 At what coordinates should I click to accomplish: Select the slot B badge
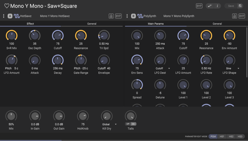pos(133,16)
